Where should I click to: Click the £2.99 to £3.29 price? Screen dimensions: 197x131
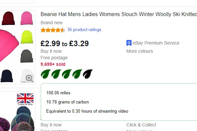(x=65, y=44)
